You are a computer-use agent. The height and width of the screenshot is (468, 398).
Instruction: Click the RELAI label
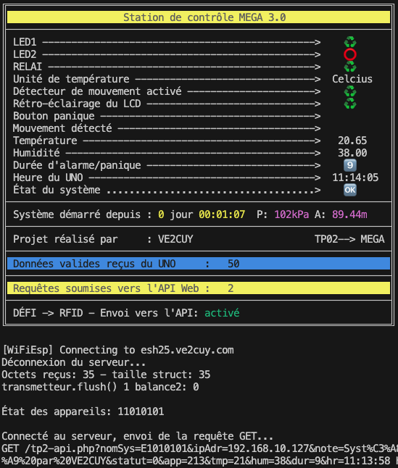point(28,67)
